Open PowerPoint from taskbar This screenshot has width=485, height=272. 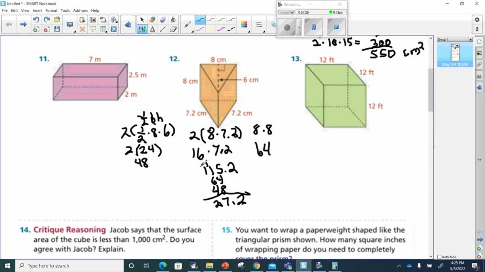point(225,266)
